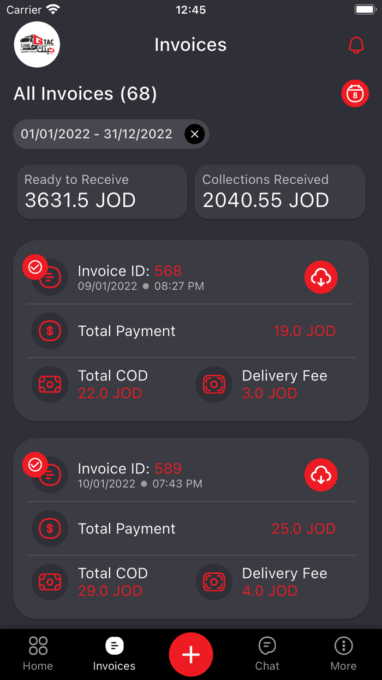Tap the GTAC company logo avatar

[37, 45]
